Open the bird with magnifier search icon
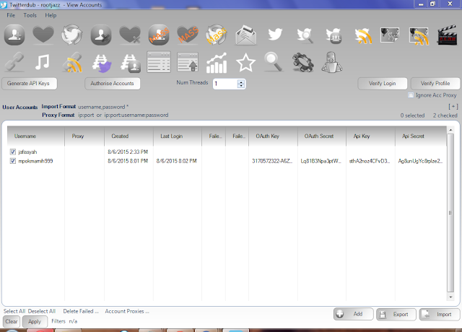This screenshot has height=332, width=462. [x=305, y=35]
